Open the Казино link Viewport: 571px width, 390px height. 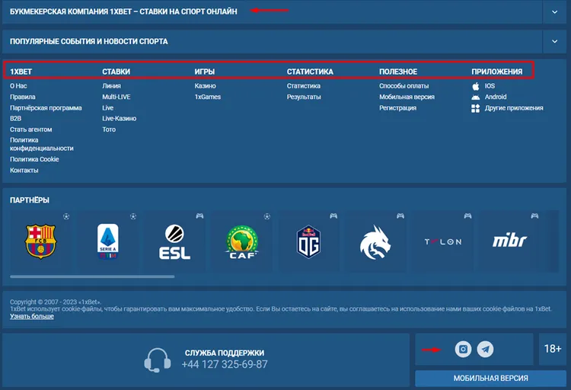pyautogui.click(x=205, y=86)
